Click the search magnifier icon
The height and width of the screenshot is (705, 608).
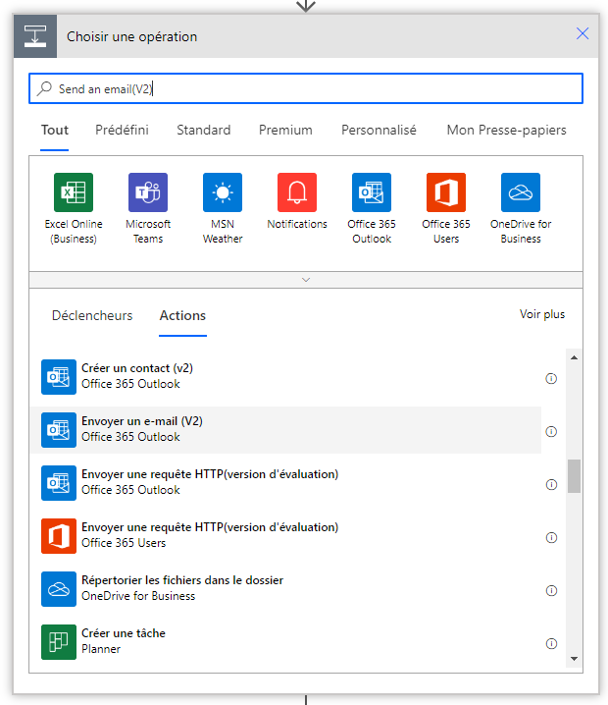(44, 88)
